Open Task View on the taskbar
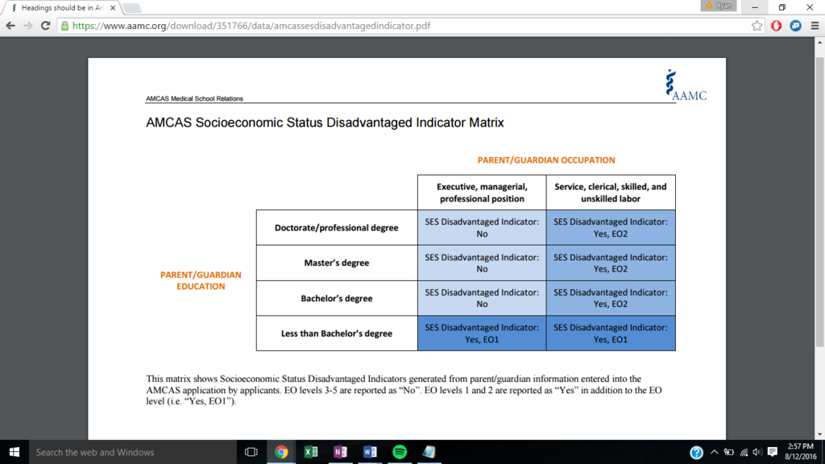 click(251, 452)
